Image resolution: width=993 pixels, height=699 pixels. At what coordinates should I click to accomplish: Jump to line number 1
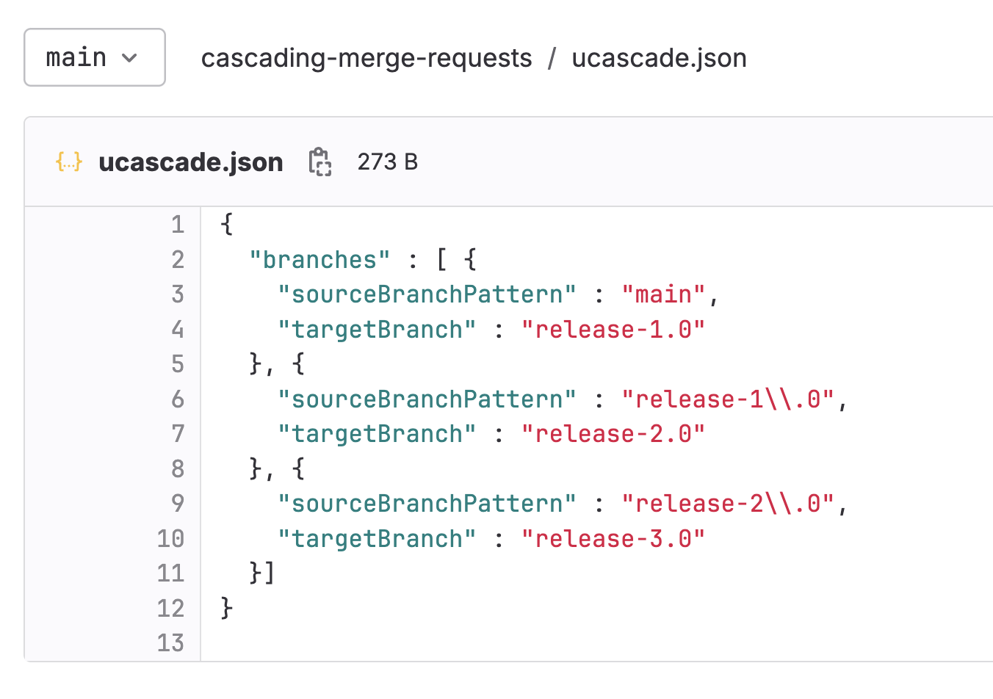pos(178,224)
